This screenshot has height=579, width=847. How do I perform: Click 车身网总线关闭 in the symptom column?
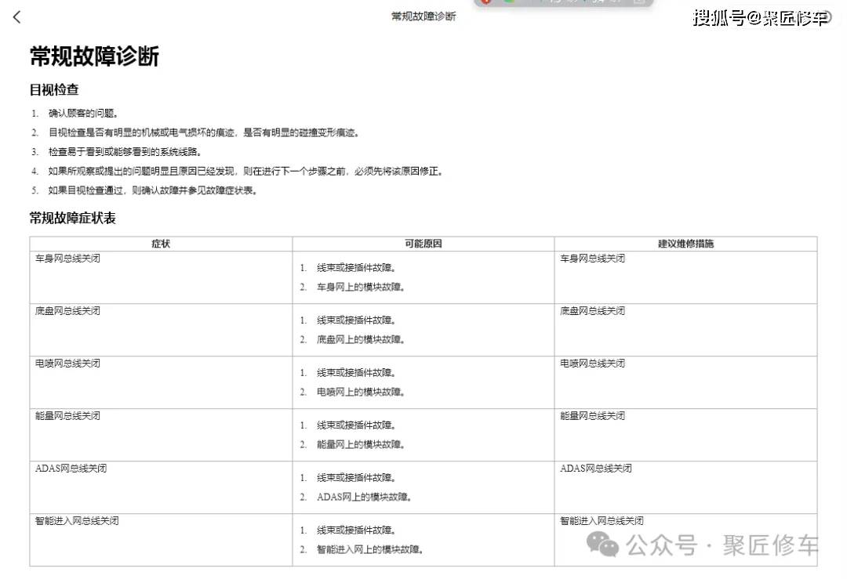pyautogui.click(x=67, y=259)
